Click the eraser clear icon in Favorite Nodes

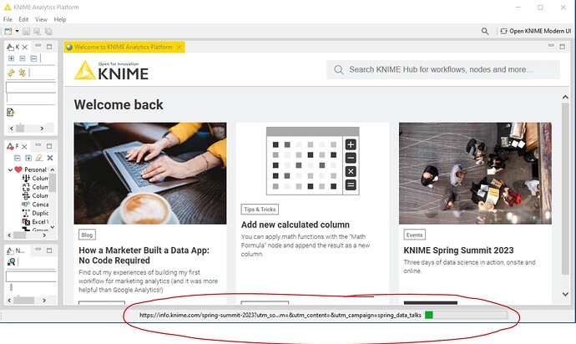point(39,158)
